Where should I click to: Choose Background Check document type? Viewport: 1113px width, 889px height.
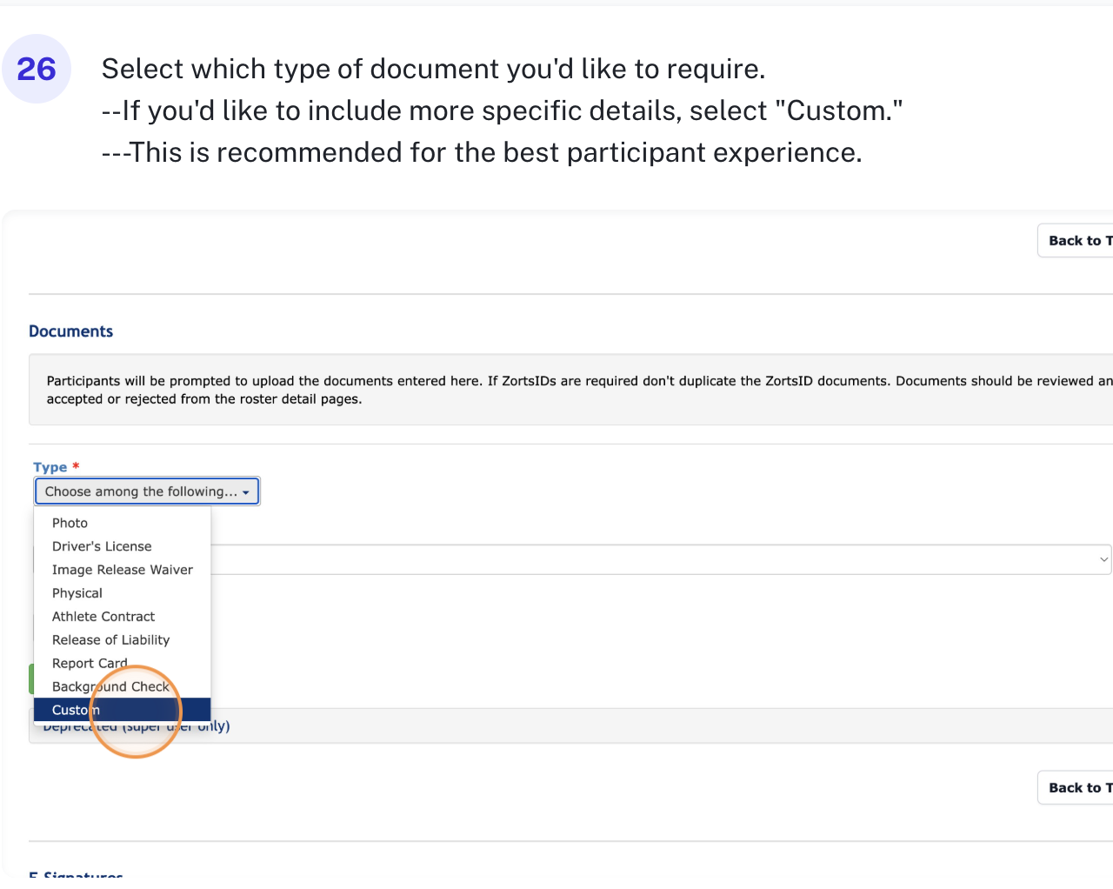pyautogui.click(x=110, y=687)
